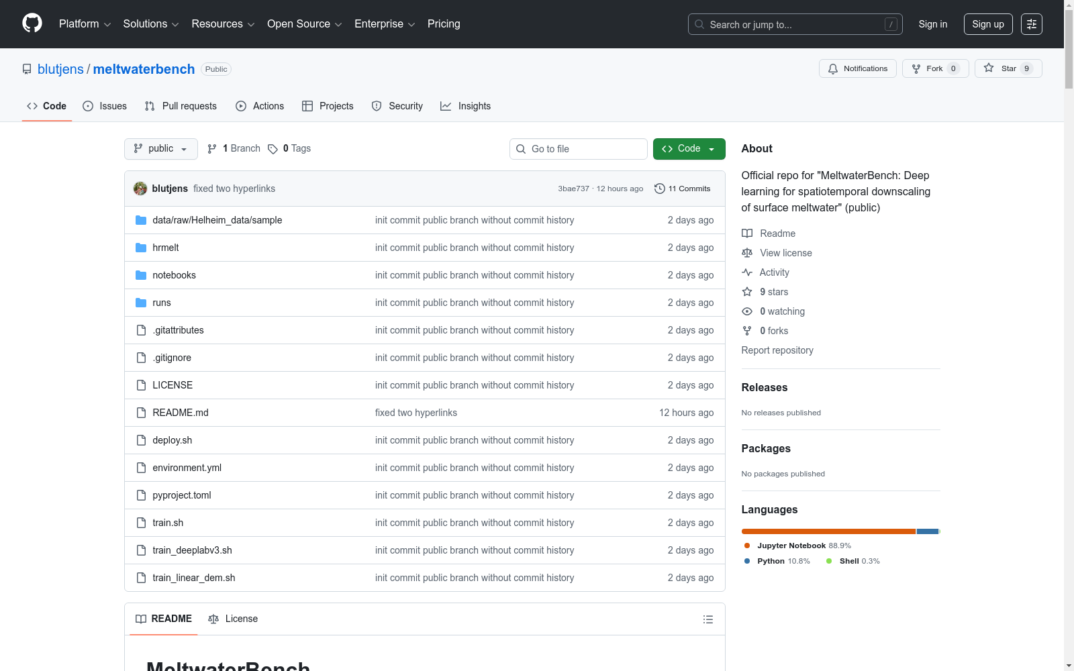Click the hrmelt folder icon
The height and width of the screenshot is (671, 1074).
point(141,248)
